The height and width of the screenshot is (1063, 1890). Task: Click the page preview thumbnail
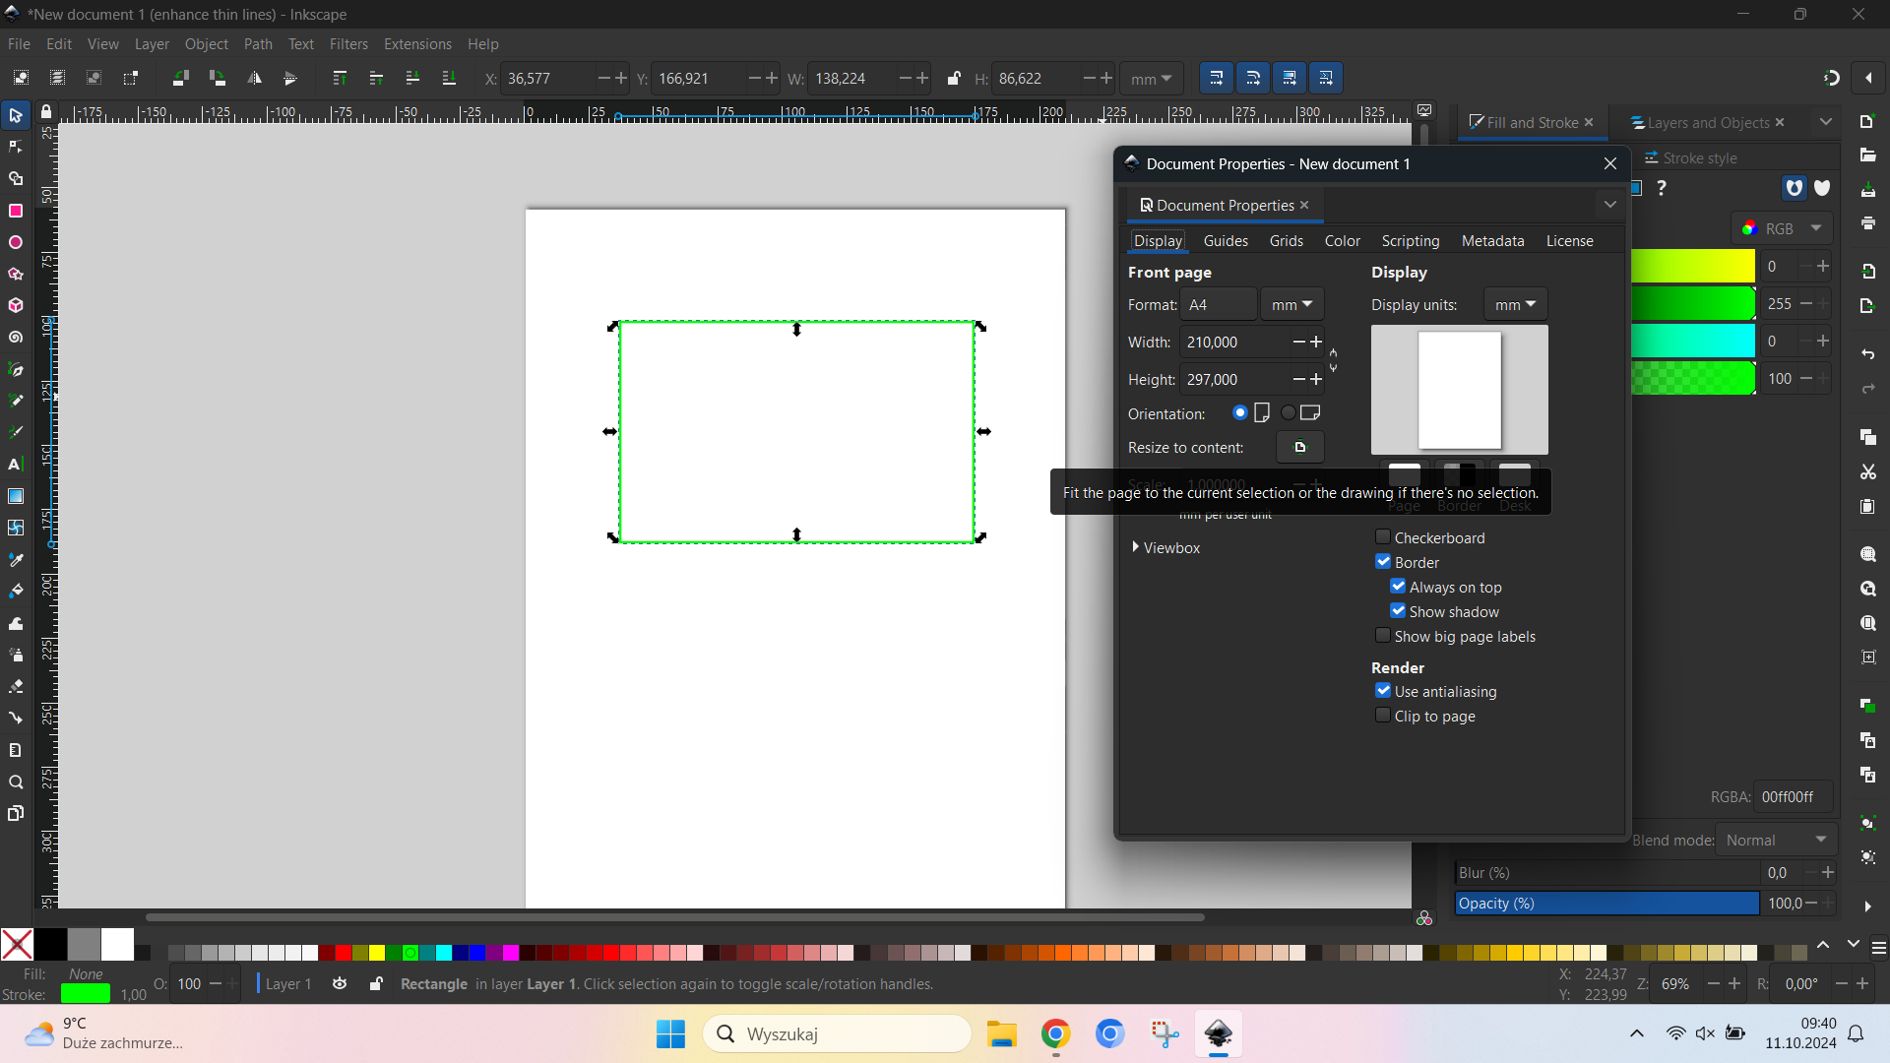1459,390
